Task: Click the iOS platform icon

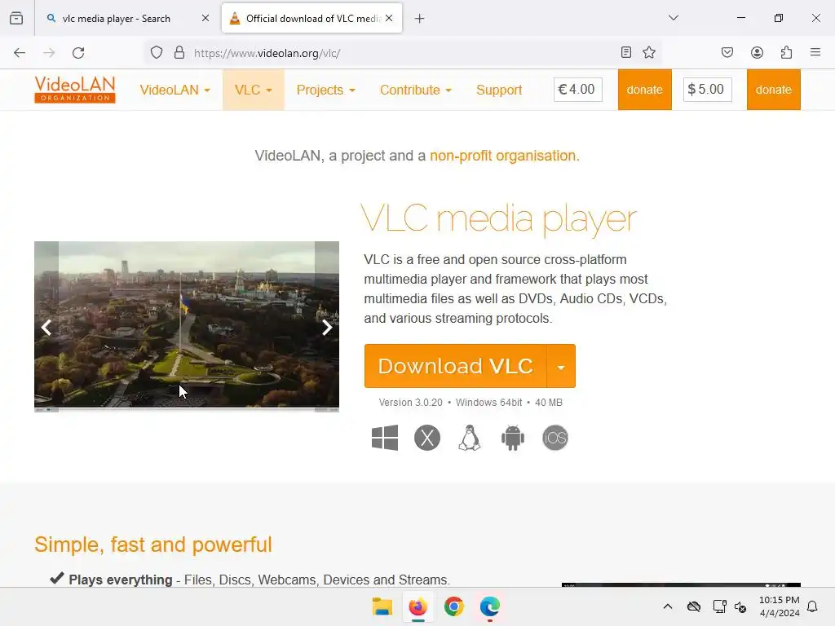Action: click(554, 438)
